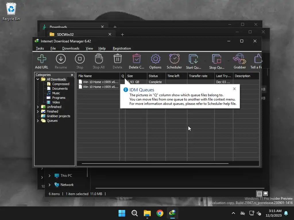This screenshot has height=220, width=294.
Task: Click the Delete trash icon
Action: coord(117,58)
